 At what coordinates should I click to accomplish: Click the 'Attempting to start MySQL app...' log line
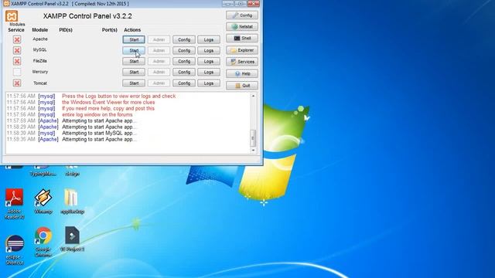[99, 133]
